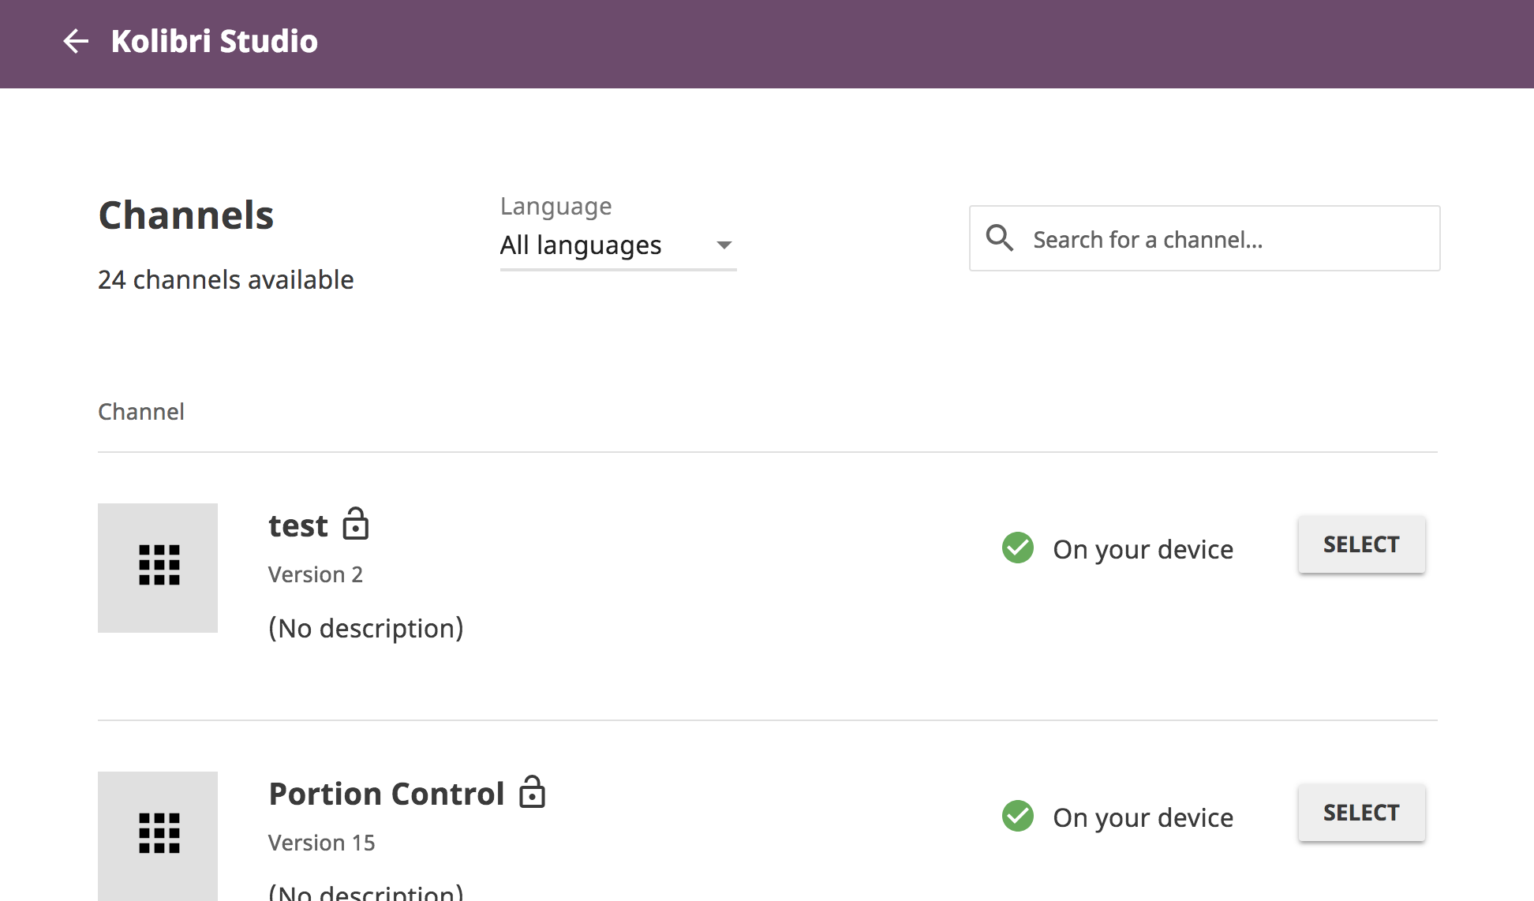The height and width of the screenshot is (901, 1534).
Task: Select the test channel
Action: point(1360,544)
